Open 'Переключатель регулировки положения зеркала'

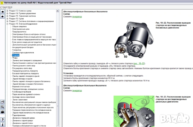click(33, 107)
